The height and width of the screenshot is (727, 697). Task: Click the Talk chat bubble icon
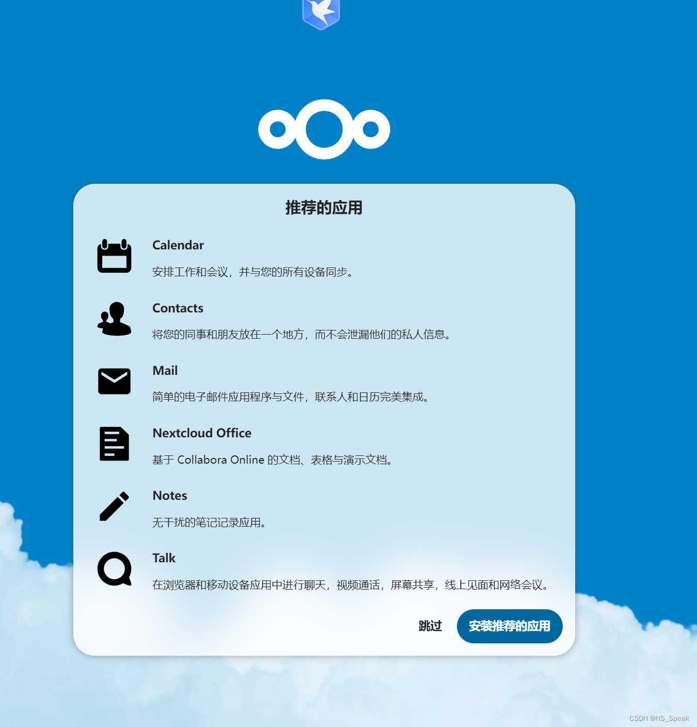tap(114, 569)
